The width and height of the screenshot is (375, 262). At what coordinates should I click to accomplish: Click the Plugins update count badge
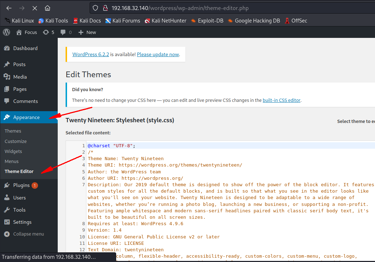pos(35,185)
